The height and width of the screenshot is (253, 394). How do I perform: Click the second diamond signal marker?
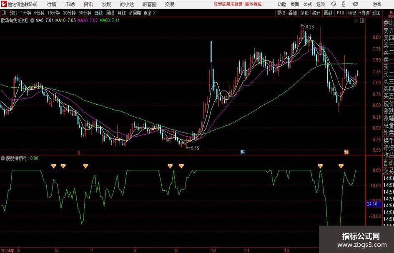(x=63, y=166)
